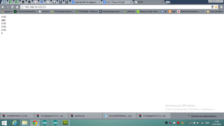Expand the patcher.zip download options arrow
Image resolution: width=224 pixels, height=126 pixels.
click(x=101, y=116)
